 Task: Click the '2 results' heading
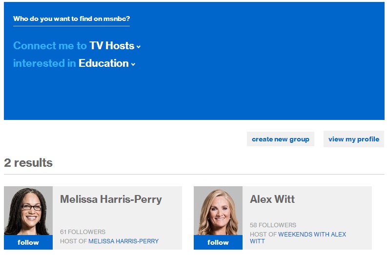click(x=28, y=163)
